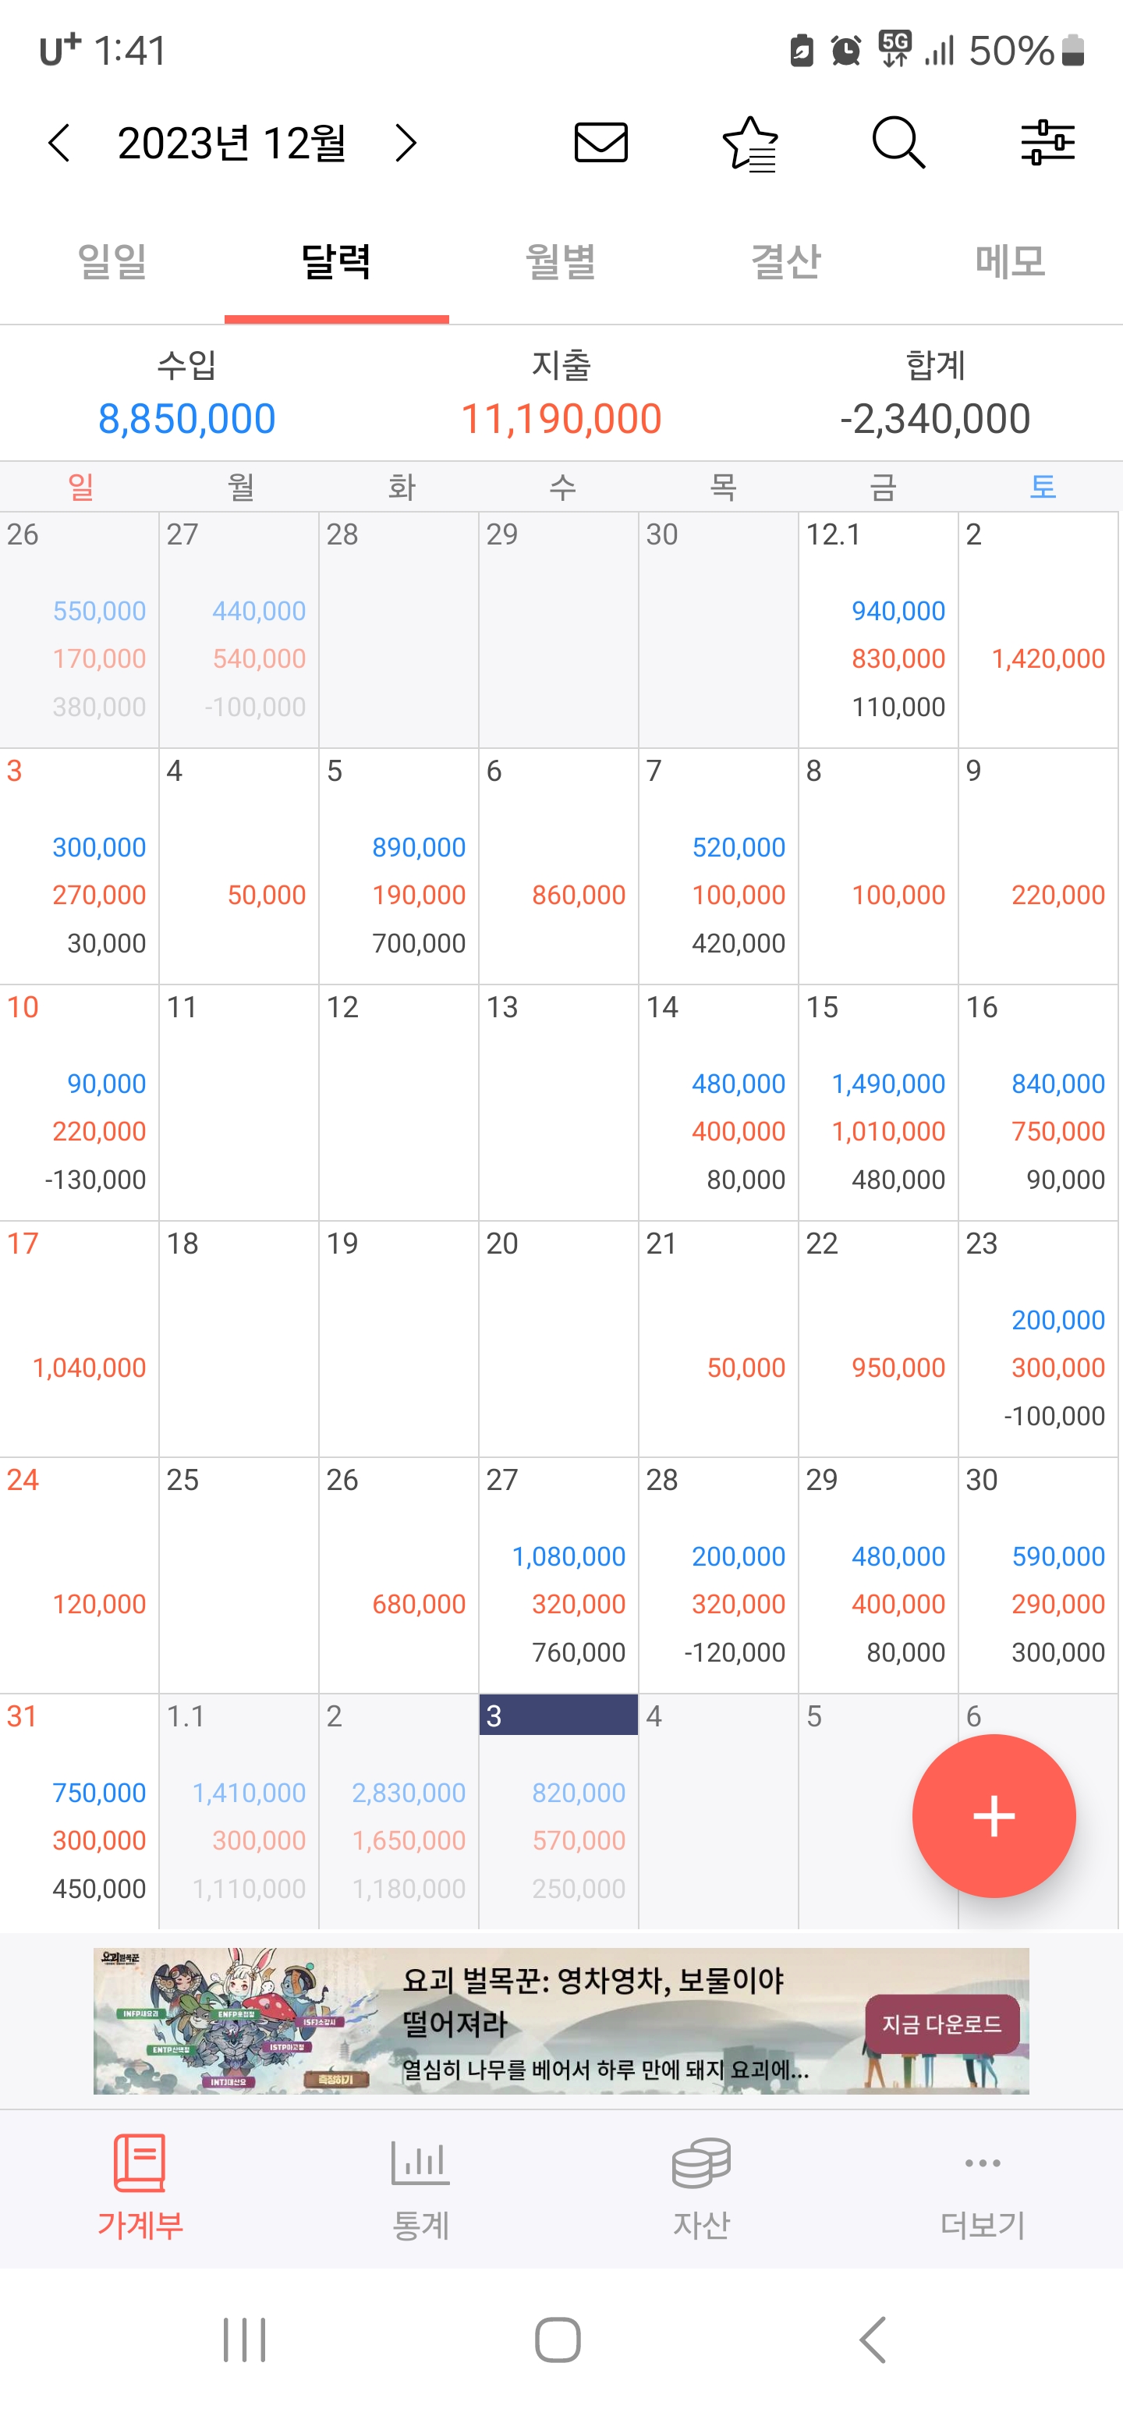Tap the Android home navigation button
Viewport: 1123px width, 2409px height.
point(558,2340)
